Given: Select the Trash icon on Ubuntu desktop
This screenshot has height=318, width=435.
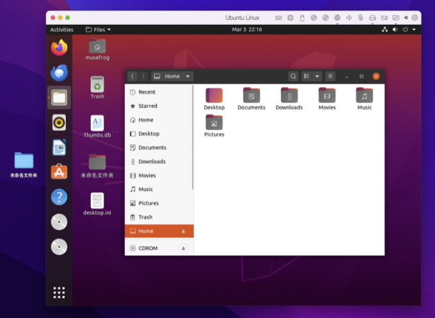Looking at the screenshot, I should (97, 88).
